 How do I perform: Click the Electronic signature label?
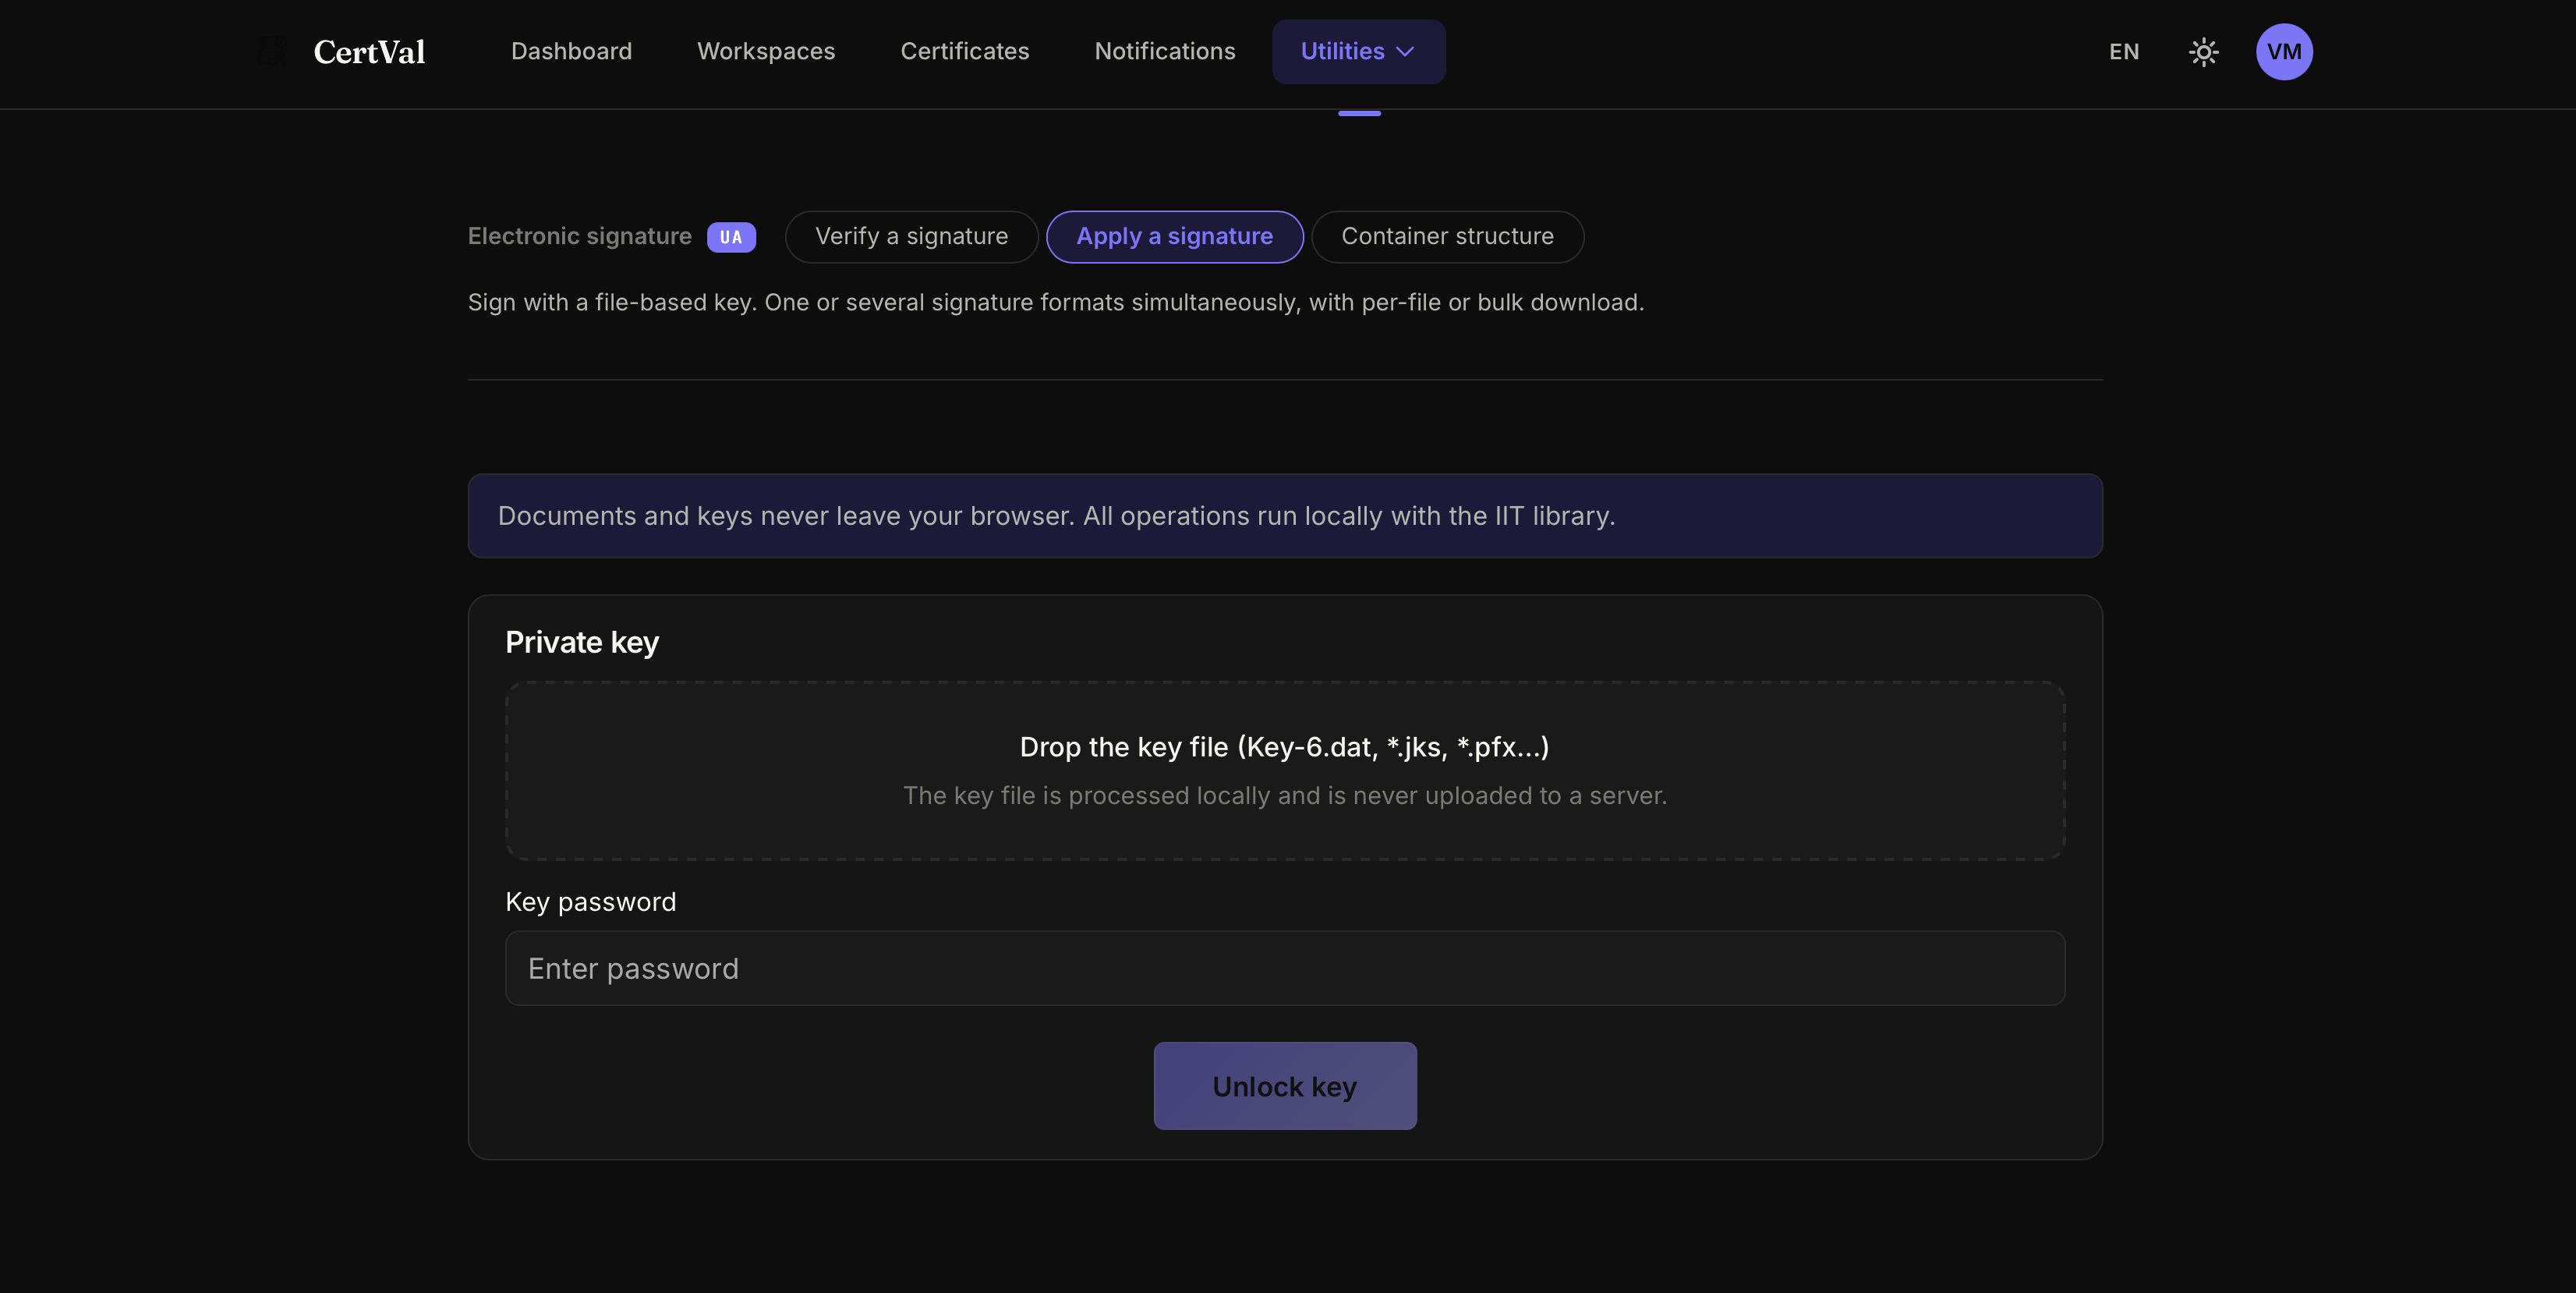[579, 237]
